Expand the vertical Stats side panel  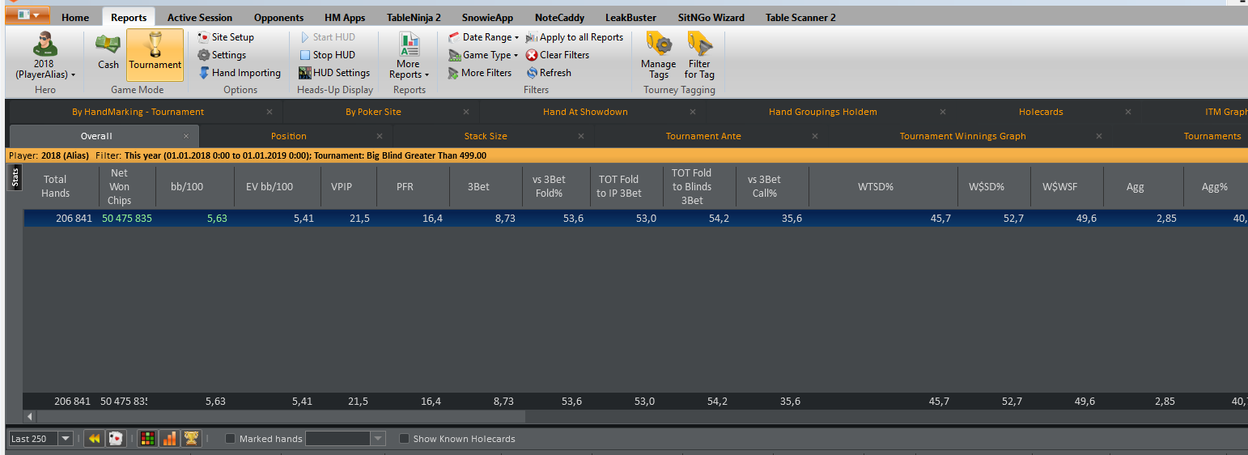pyautogui.click(x=14, y=177)
